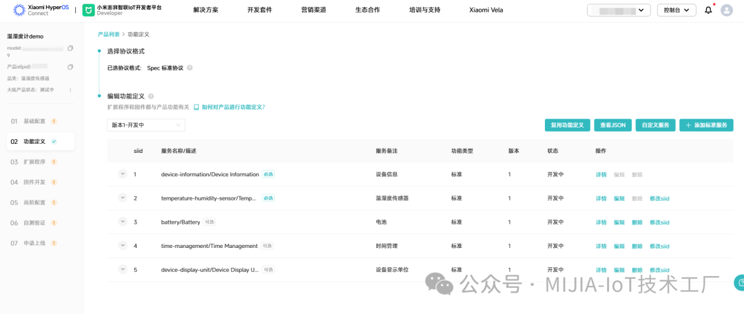Click warning icon beside 扩展程序
This screenshot has height=314, width=744.
coord(54,162)
